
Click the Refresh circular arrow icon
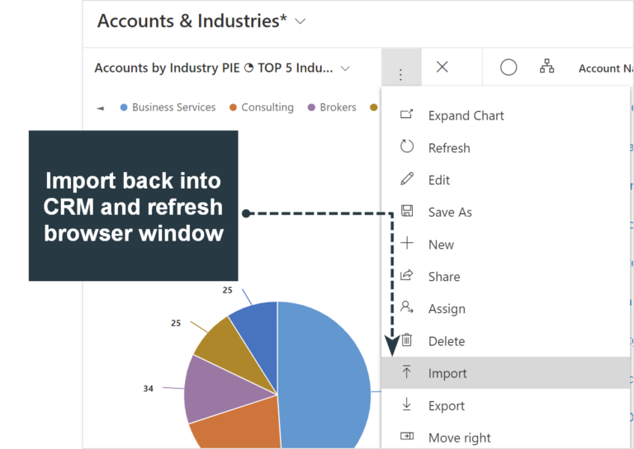point(406,147)
